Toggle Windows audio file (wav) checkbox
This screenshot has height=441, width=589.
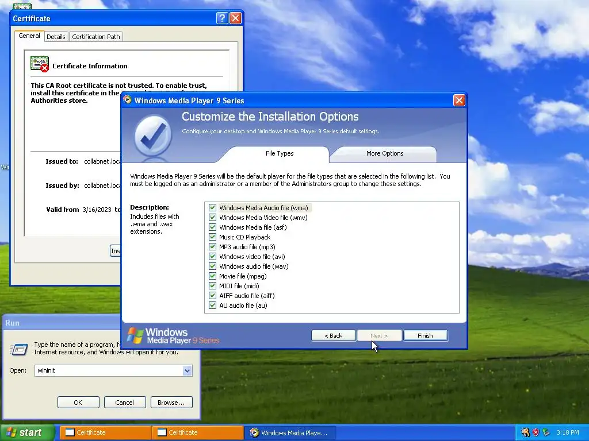[x=213, y=266]
